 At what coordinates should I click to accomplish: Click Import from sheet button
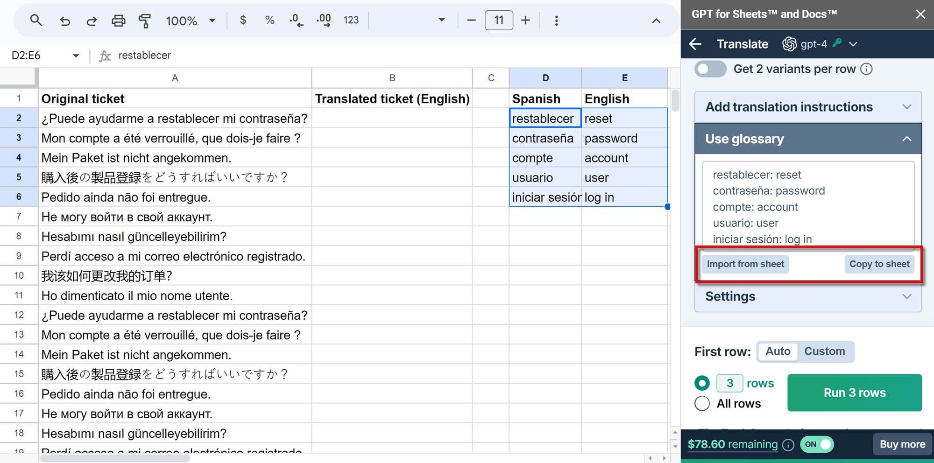[x=745, y=264]
